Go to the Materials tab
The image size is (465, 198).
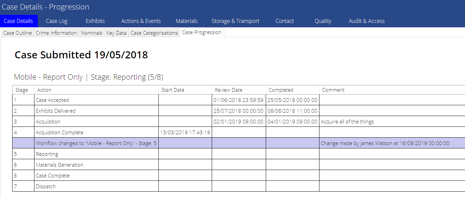[x=186, y=21]
